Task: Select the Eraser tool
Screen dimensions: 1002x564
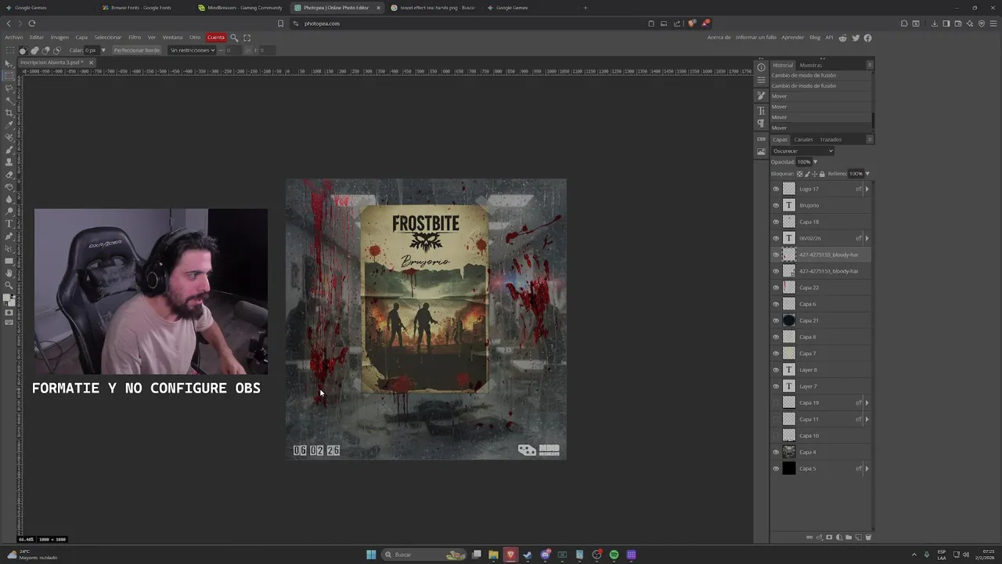Action: click(9, 174)
